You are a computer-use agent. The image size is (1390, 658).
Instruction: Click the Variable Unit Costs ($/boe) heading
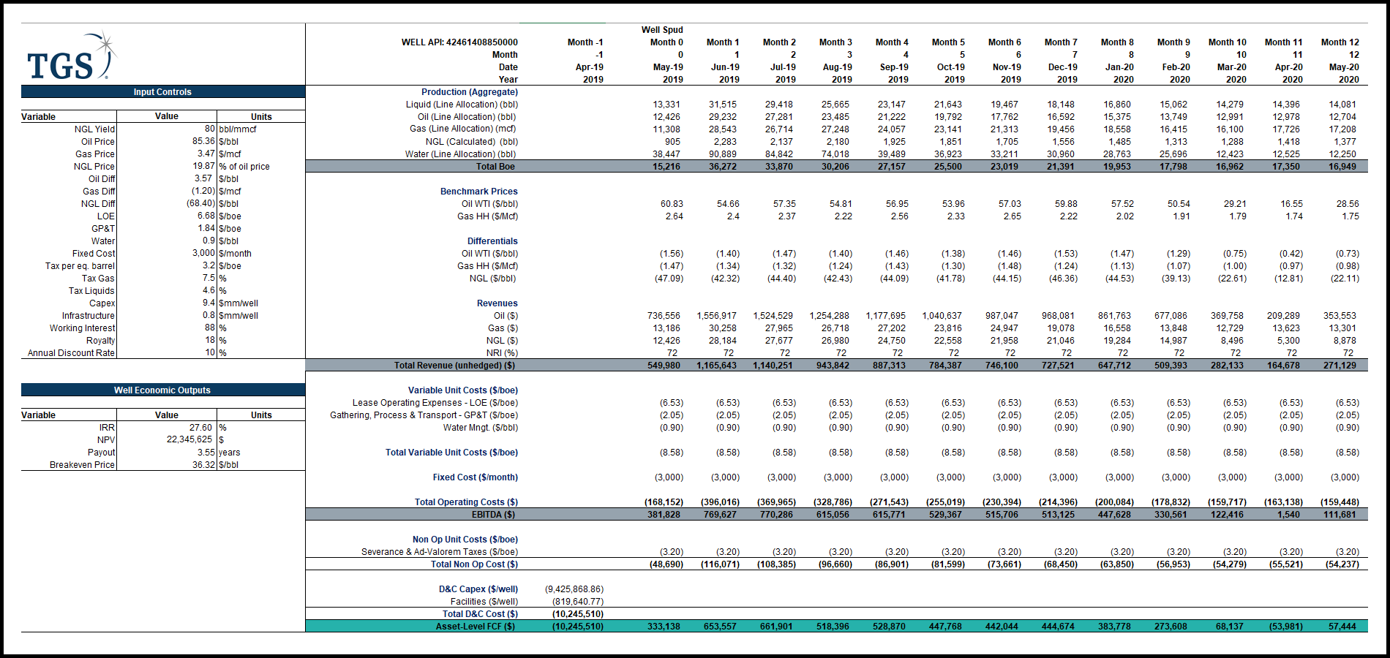coord(462,390)
